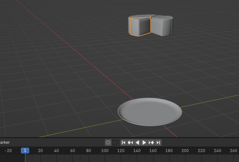The image size is (239, 162).
Task: Set the playhead to frame 100 on the ruler
Action: coord(105,151)
